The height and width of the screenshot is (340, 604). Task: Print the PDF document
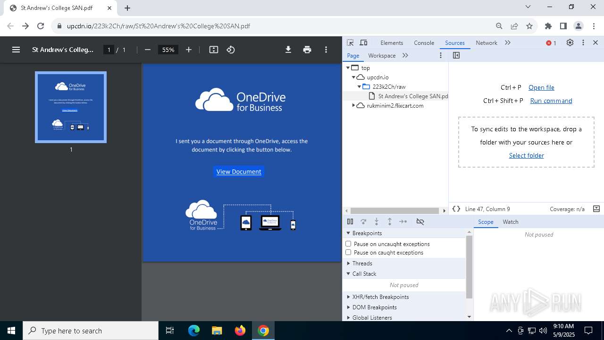(307, 50)
